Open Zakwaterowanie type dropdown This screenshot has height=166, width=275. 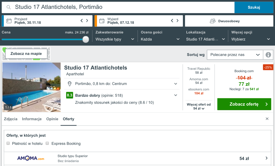115,39
